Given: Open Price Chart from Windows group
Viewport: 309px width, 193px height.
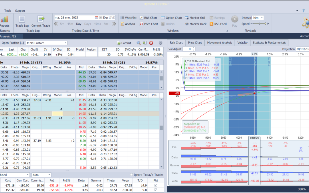Looking at the screenshot, I should 149,24.
